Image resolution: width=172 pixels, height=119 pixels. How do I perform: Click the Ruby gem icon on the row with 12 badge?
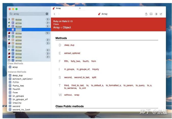[x=9, y=33]
